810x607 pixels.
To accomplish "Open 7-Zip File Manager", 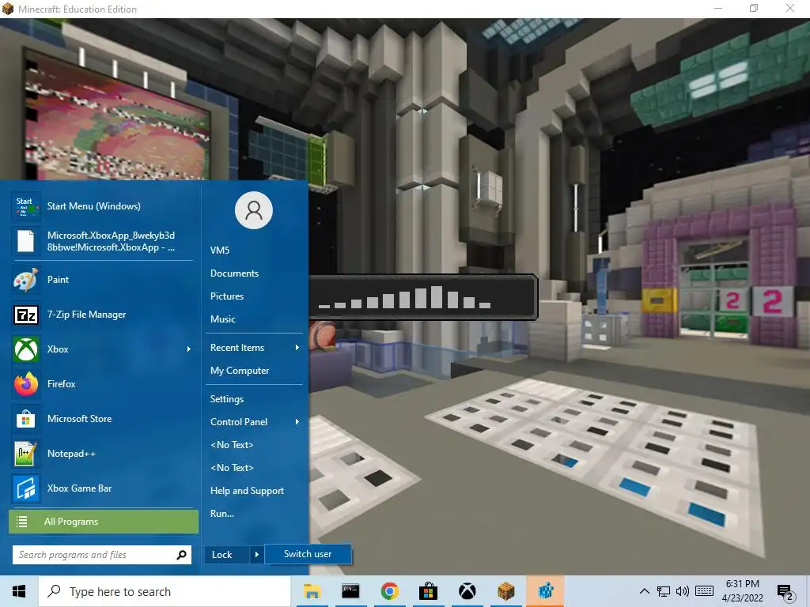I will 102,315.
